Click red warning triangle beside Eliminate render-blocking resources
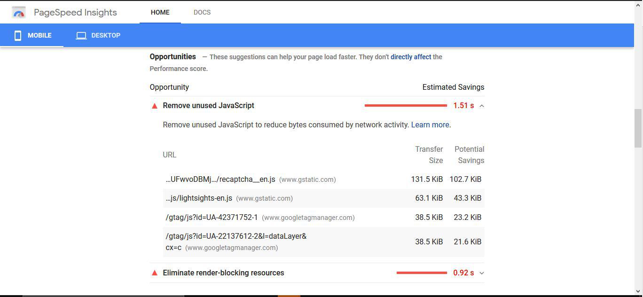The width and height of the screenshot is (643, 297). tap(154, 273)
